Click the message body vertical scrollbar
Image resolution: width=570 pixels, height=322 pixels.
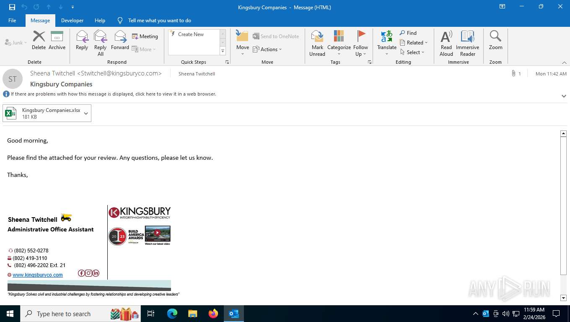pos(563,205)
